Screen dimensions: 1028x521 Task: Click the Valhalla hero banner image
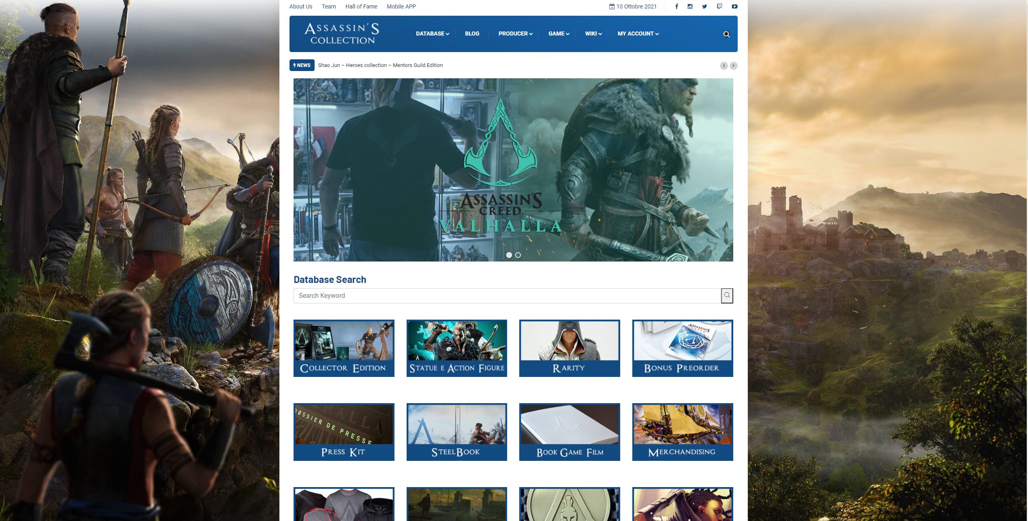point(513,170)
